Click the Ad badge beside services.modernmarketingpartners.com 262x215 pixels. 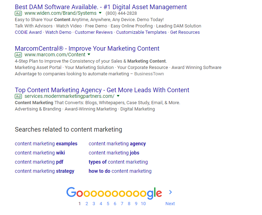click(18, 96)
